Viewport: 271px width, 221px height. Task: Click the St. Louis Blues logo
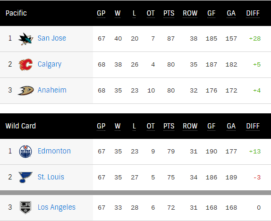click(x=25, y=177)
